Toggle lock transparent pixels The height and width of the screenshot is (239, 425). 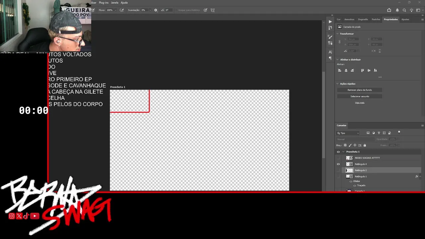345,145
